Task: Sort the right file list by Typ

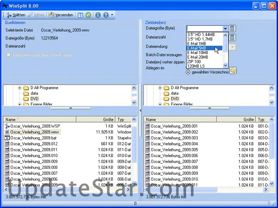Action: point(262,119)
